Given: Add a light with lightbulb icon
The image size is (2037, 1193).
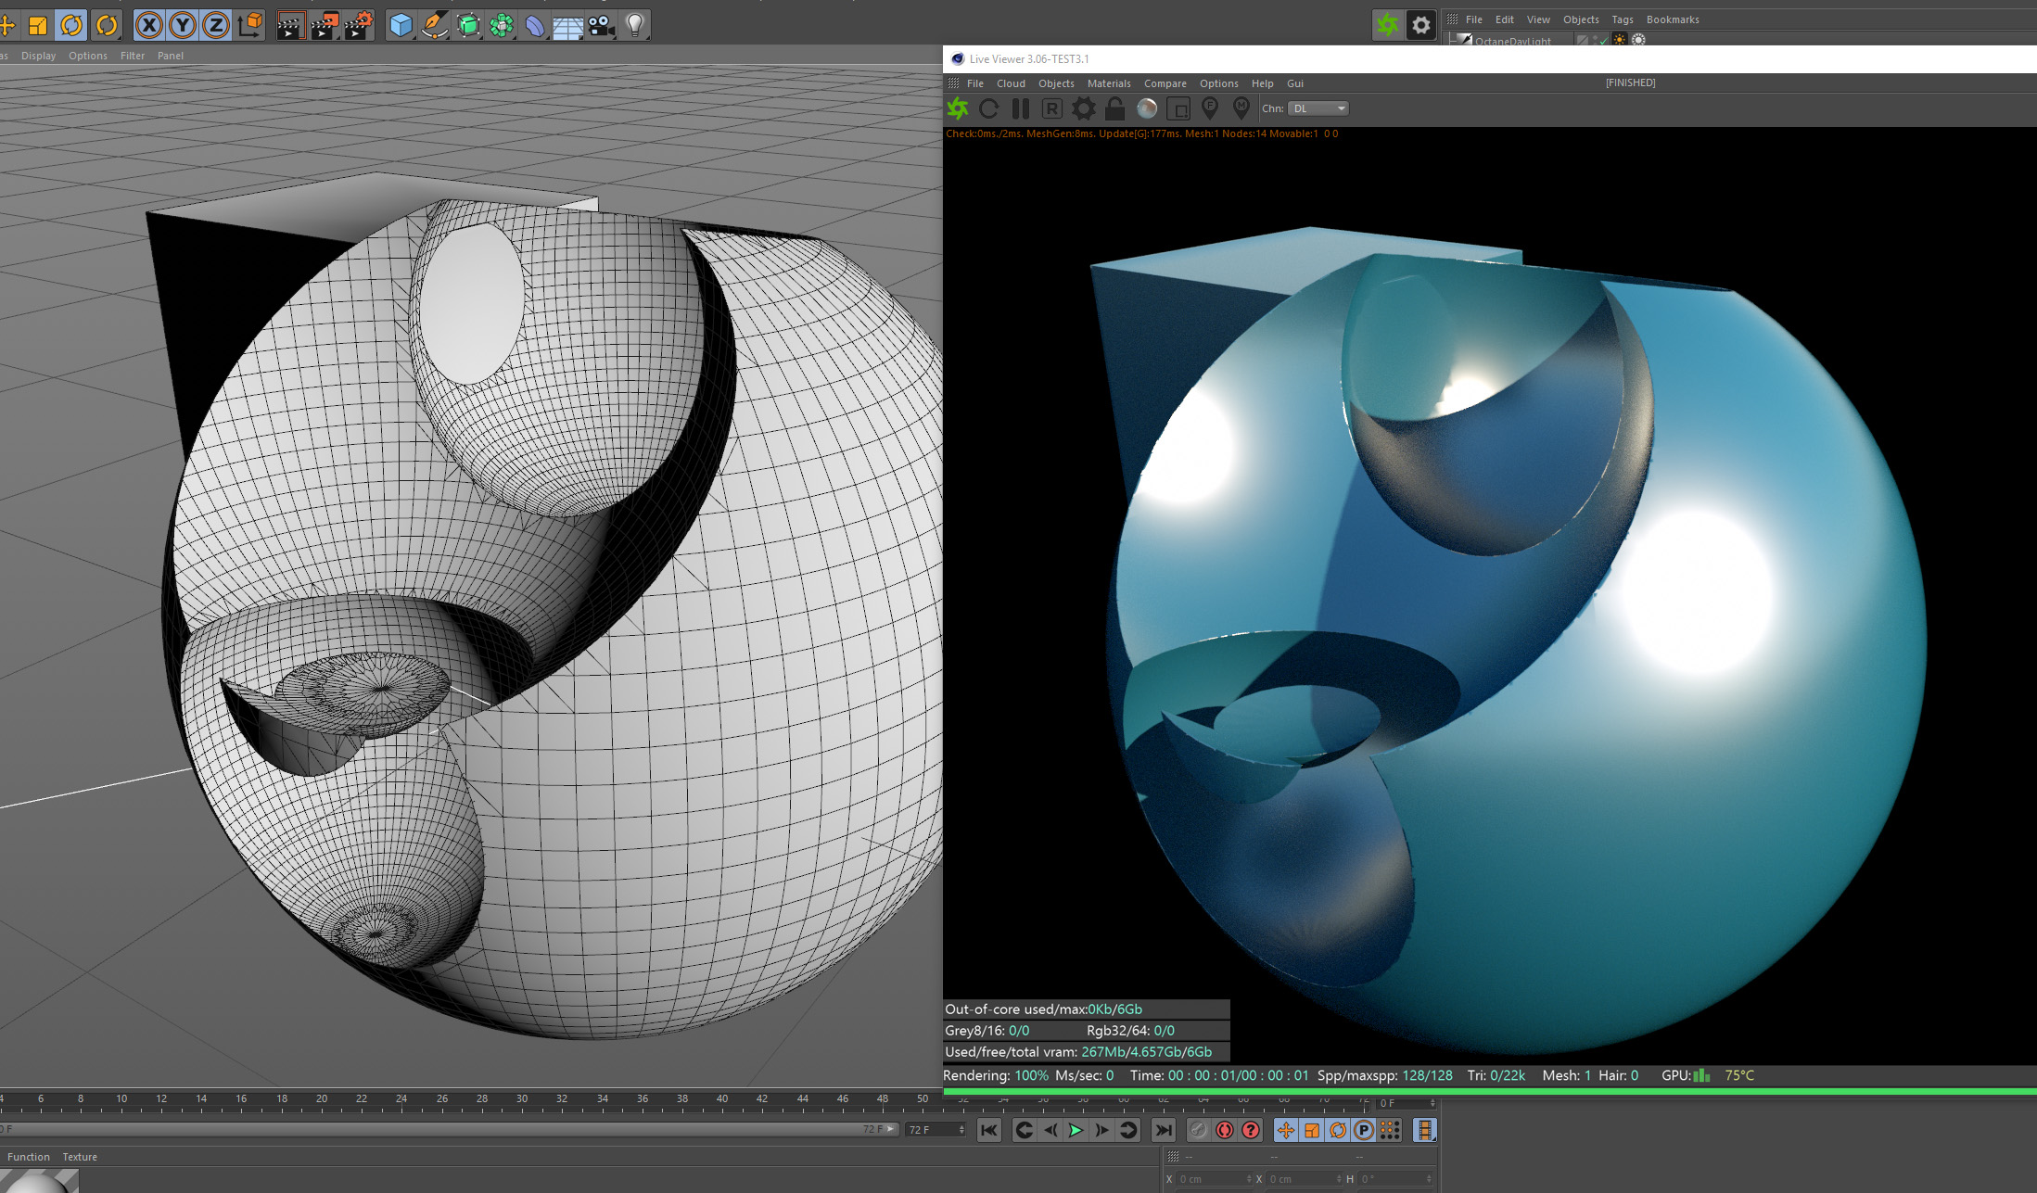Looking at the screenshot, I should [635, 25].
